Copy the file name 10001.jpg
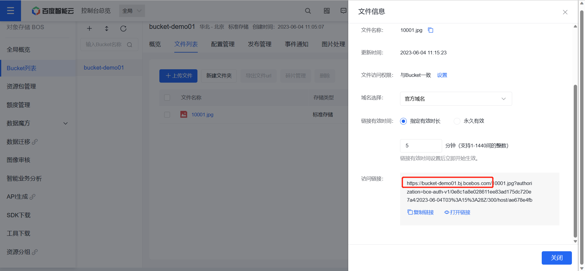Viewport: 585px width, 271px height. click(431, 30)
